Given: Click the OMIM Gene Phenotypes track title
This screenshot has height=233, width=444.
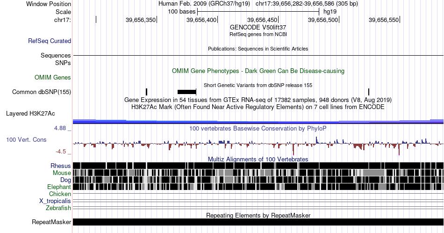Looking at the screenshot, I should [258, 71].
